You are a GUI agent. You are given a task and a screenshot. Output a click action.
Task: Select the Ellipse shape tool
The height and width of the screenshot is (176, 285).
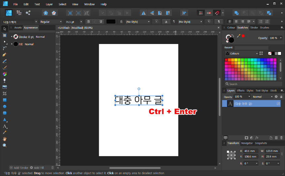(5, 107)
